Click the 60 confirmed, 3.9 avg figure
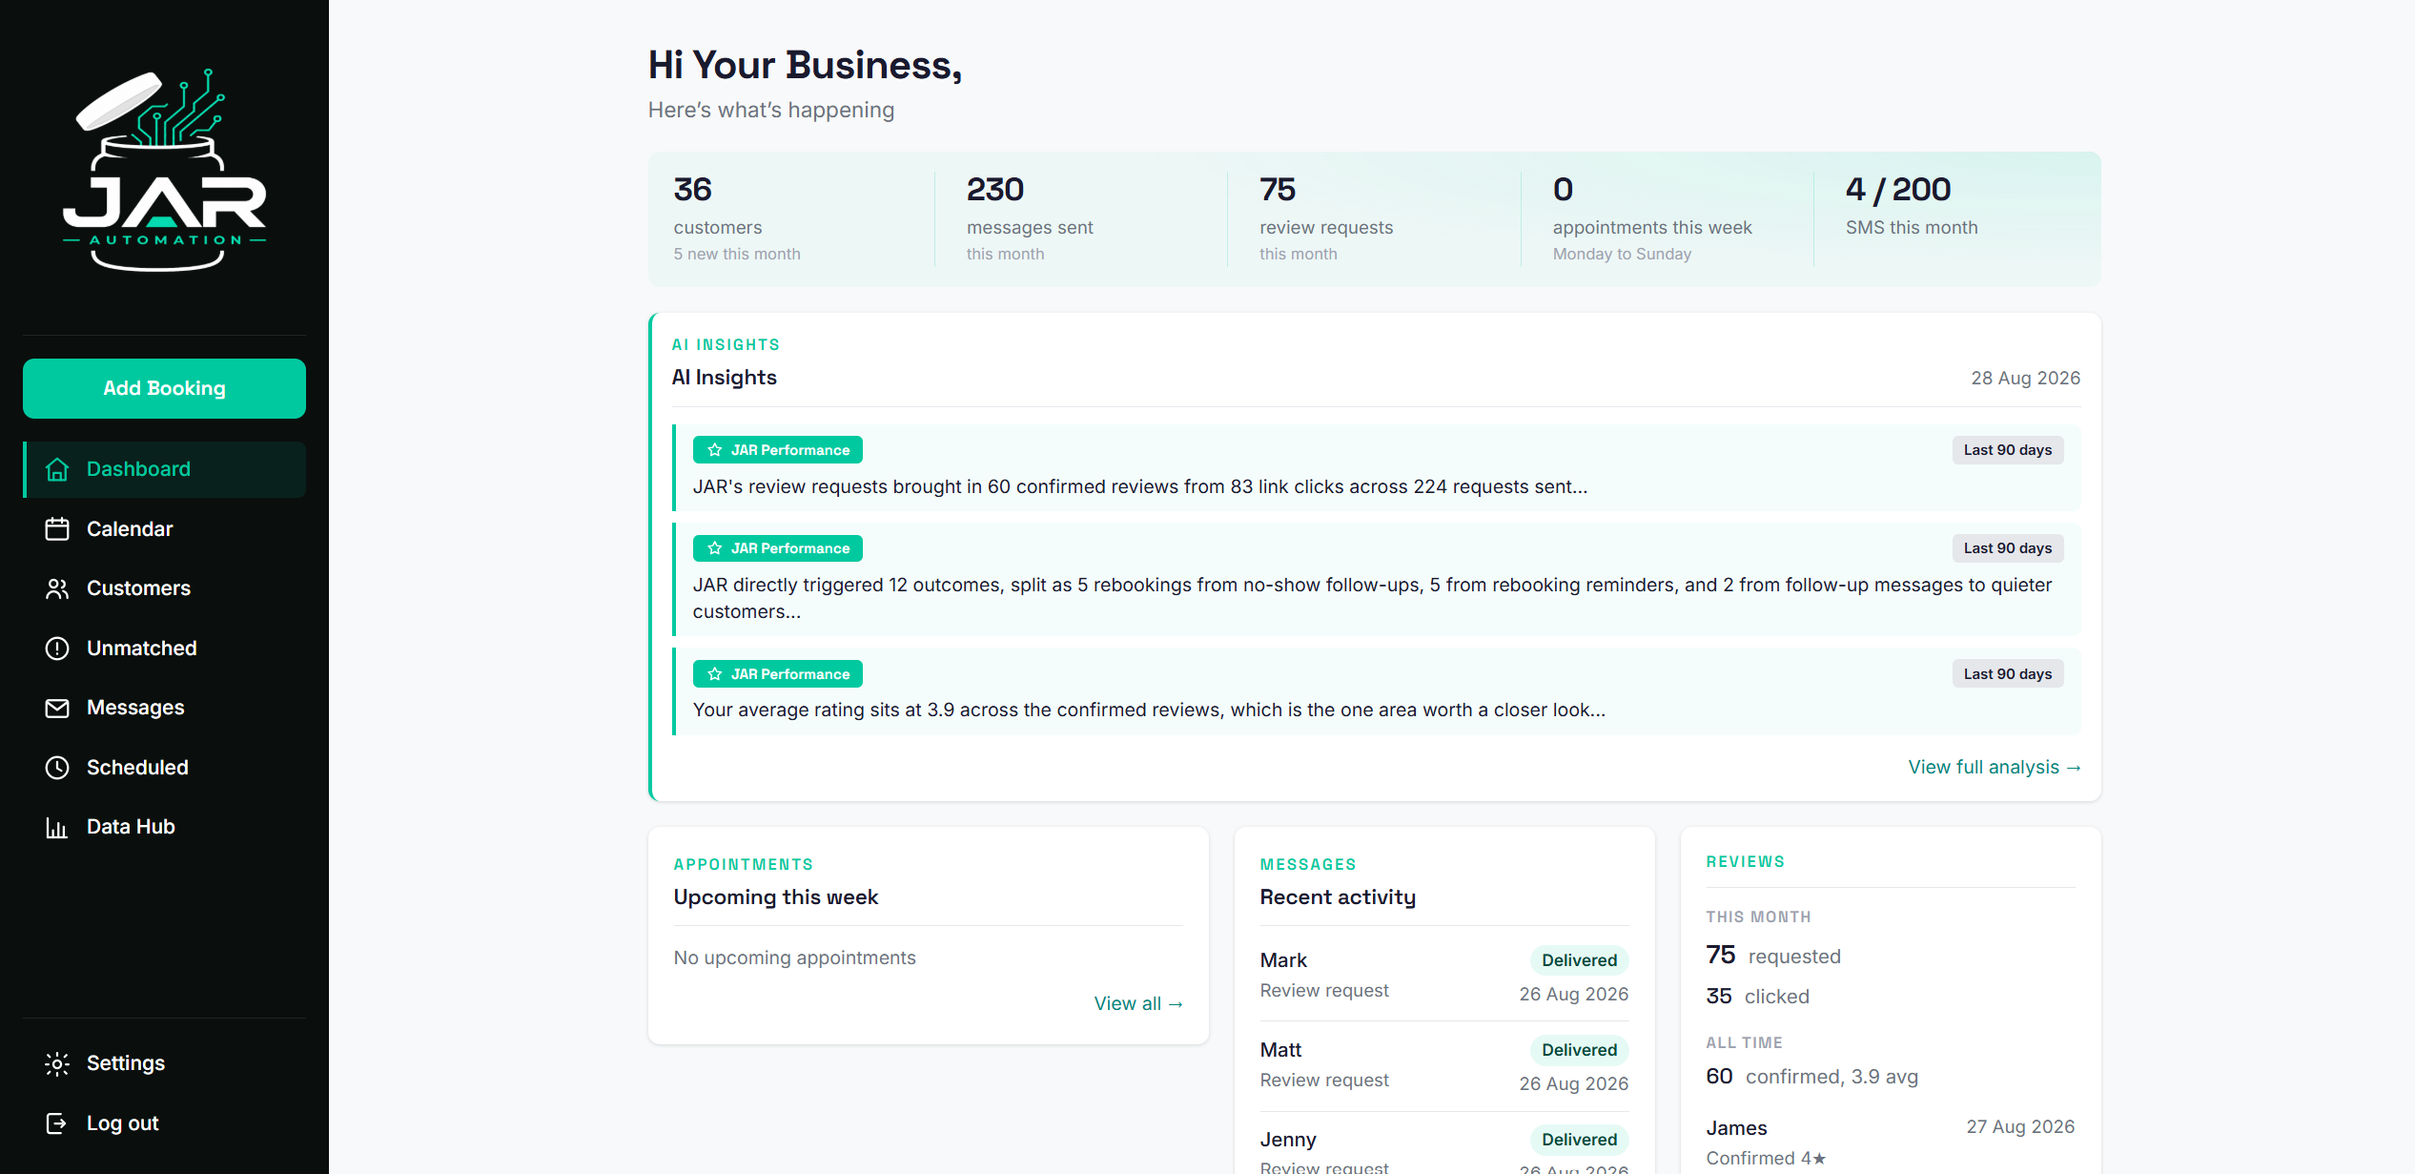Viewport: 2415px width, 1174px height. tap(1811, 1077)
